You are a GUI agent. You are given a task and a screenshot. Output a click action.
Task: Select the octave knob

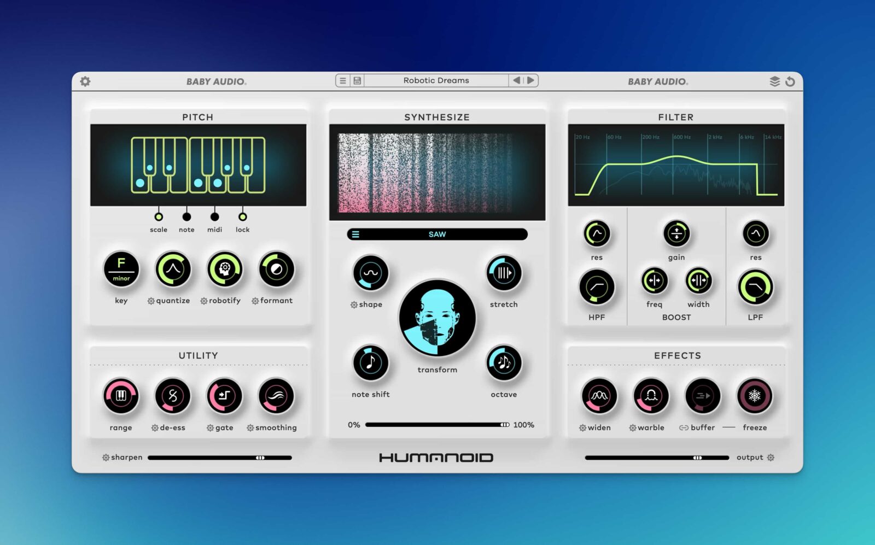pyautogui.click(x=504, y=362)
